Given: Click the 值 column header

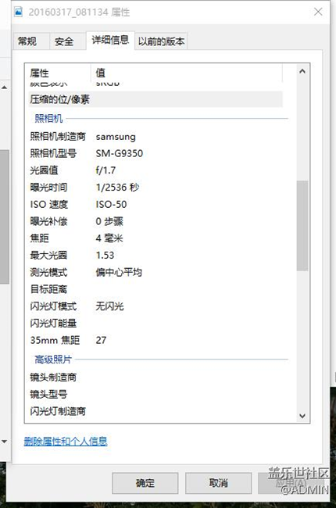Looking at the screenshot, I should [187, 73].
